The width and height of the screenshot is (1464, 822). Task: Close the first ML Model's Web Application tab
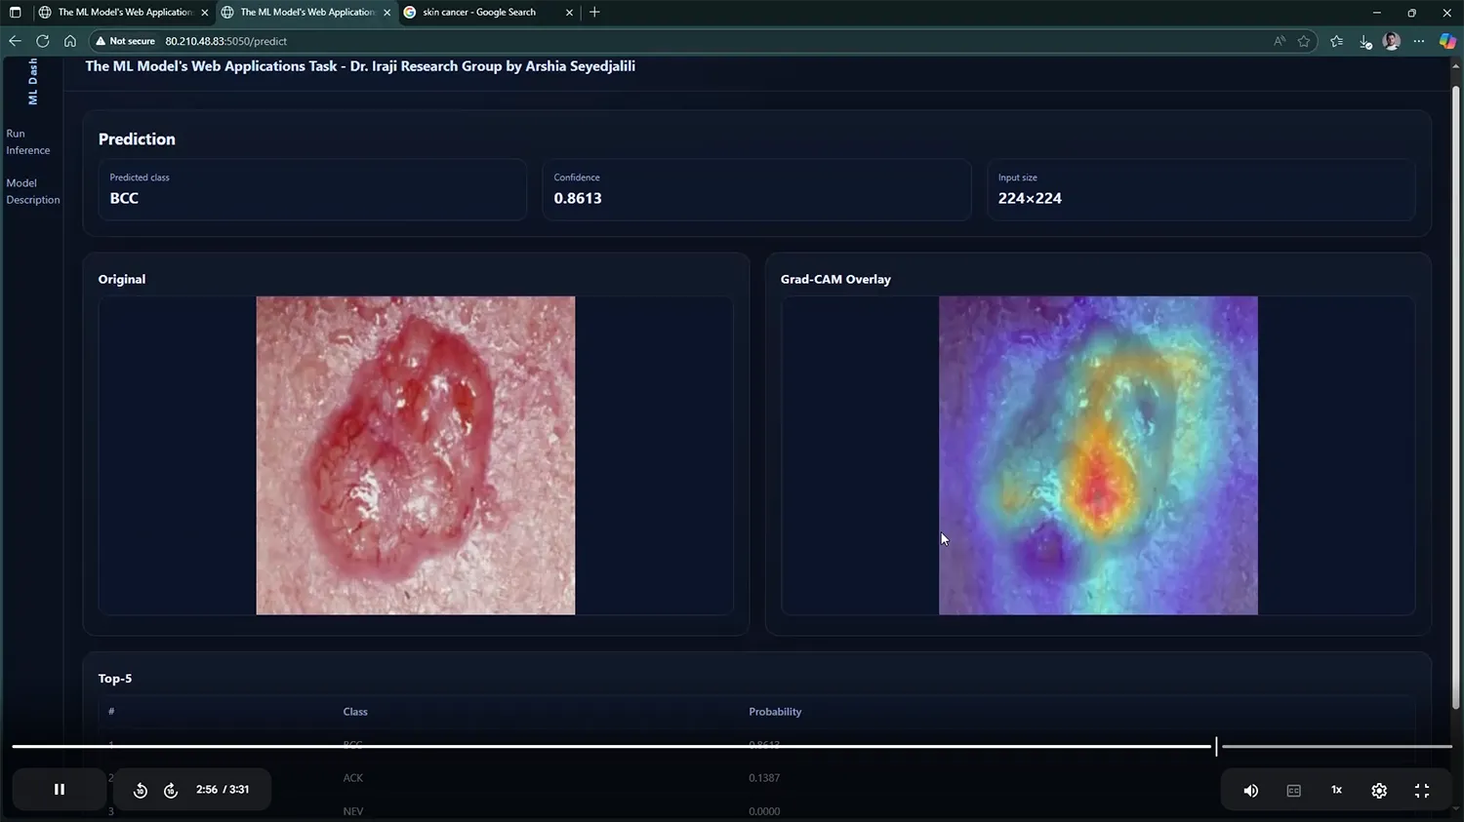point(205,12)
